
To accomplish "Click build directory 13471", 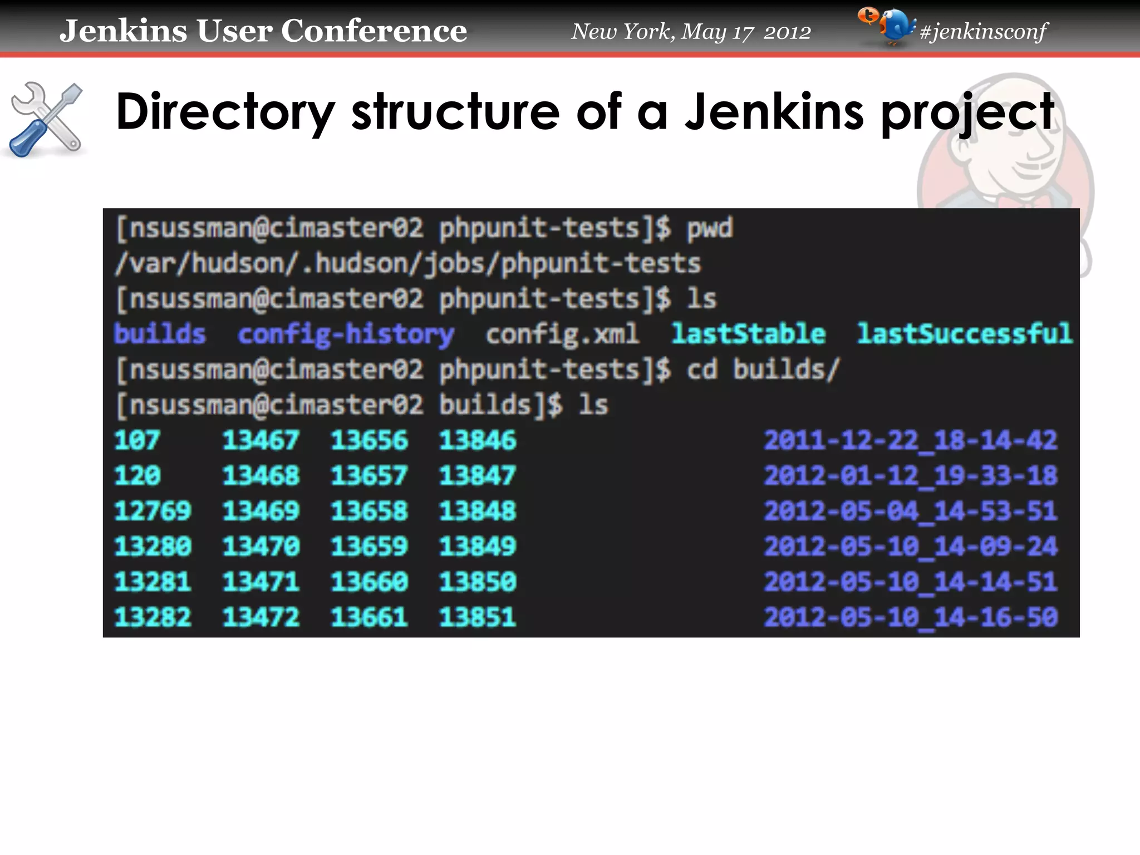I will [x=261, y=582].
